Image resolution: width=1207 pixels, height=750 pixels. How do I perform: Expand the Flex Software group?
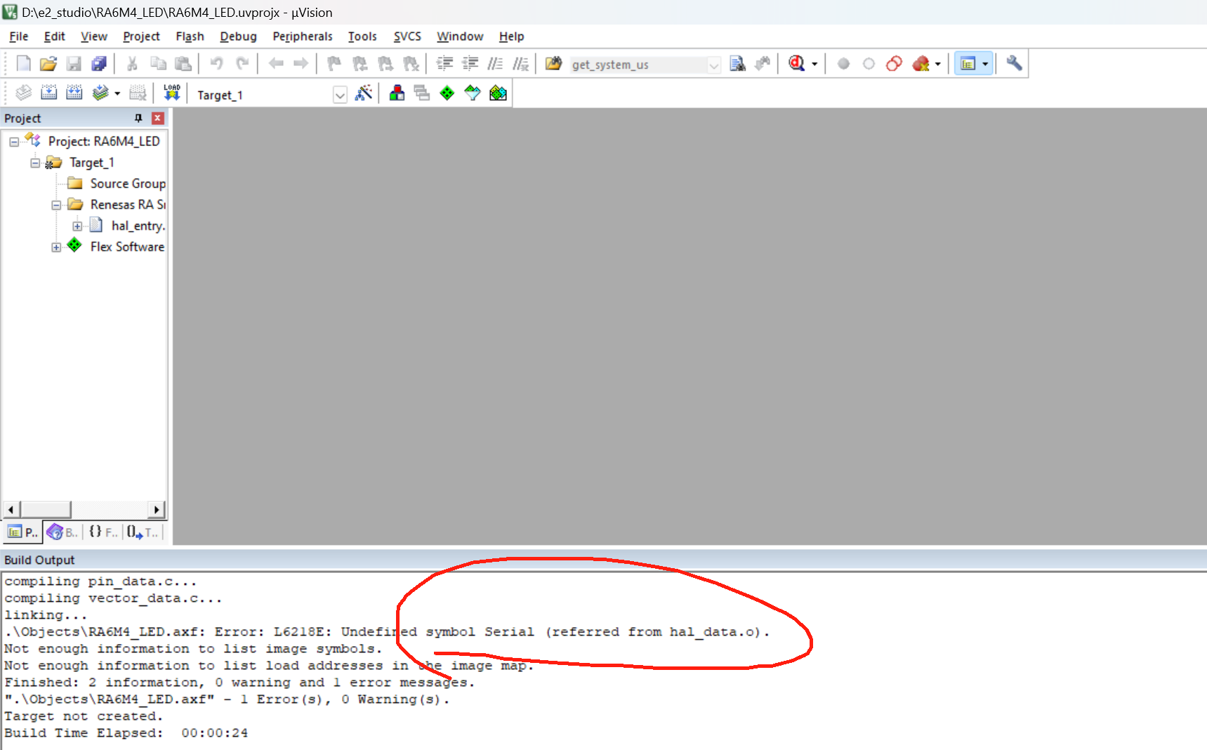click(56, 247)
